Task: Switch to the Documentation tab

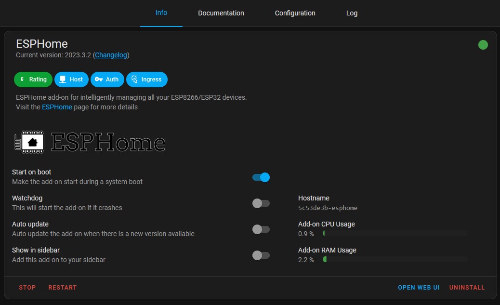Action: pos(221,13)
